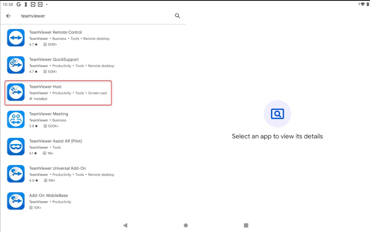Open the TeamViewer Meeting app icon
This screenshot has width=370, height=232.
[x=16, y=119]
